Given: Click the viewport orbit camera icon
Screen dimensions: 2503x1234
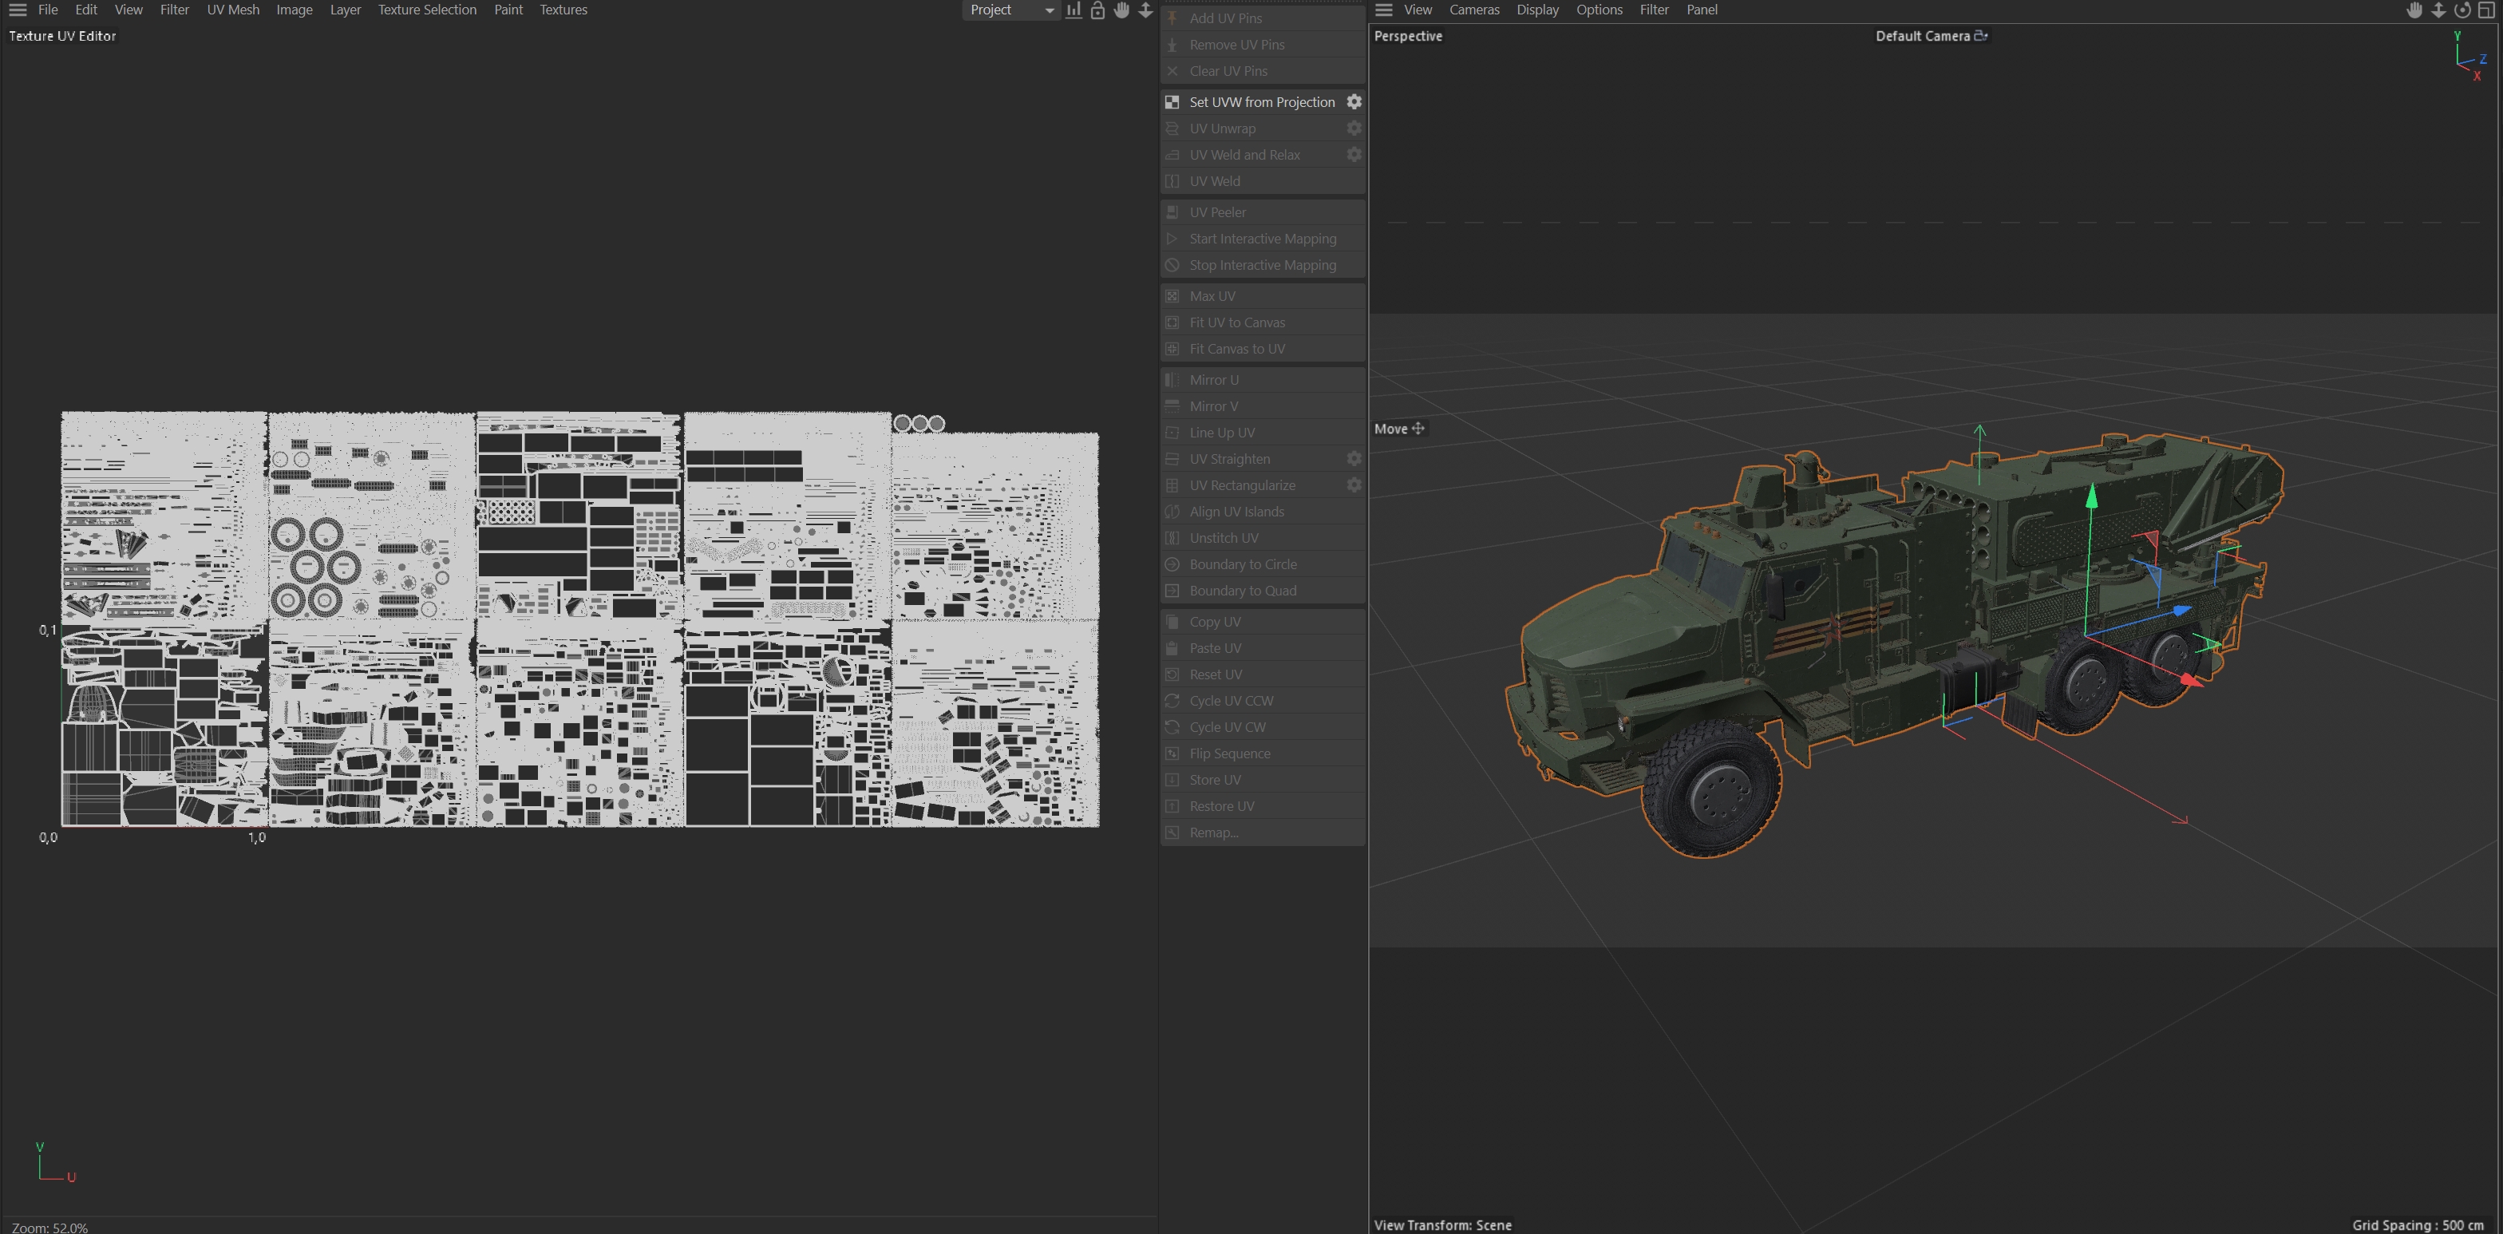Looking at the screenshot, I should coord(2462,10).
